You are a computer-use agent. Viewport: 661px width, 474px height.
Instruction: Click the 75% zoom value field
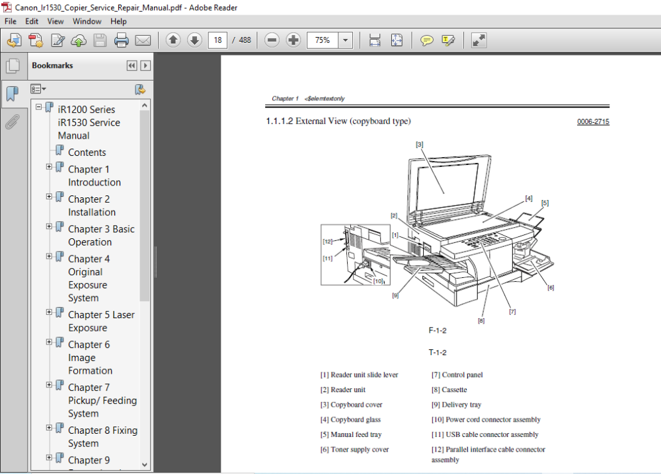(x=323, y=40)
